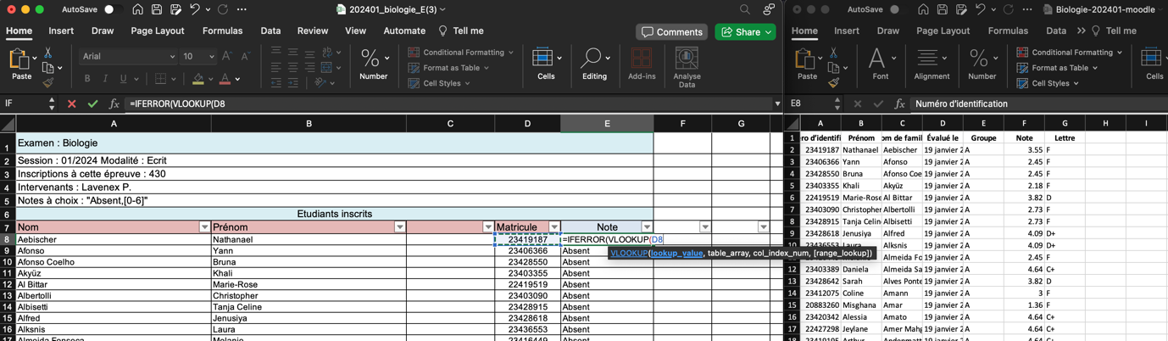The height and width of the screenshot is (341, 1168).
Task: Open the Automate tab in left window
Action: (x=404, y=31)
